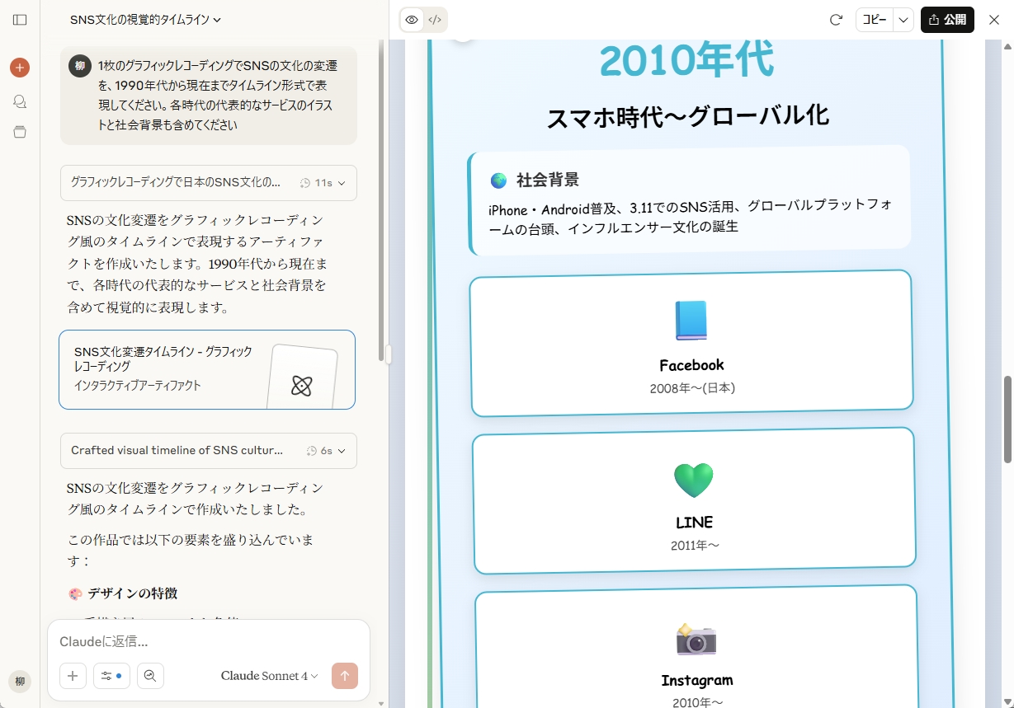Open the Claude Sonnet 4 model selector
The height and width of the screenshot is (708, 1014).
(x=269, y=676)
